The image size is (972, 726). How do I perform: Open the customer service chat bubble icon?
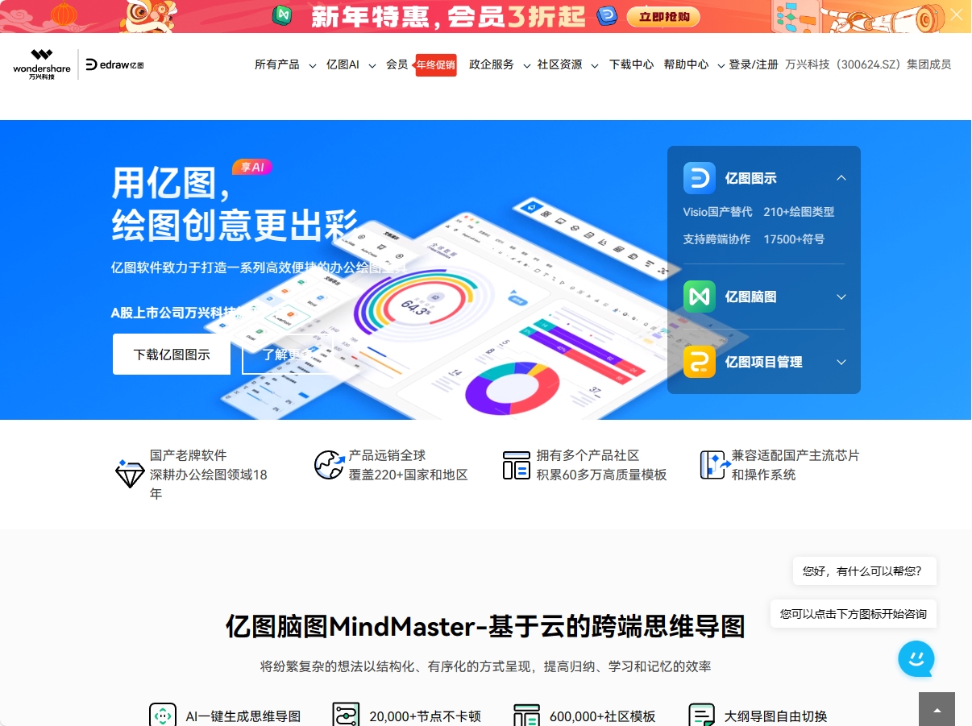916,658
